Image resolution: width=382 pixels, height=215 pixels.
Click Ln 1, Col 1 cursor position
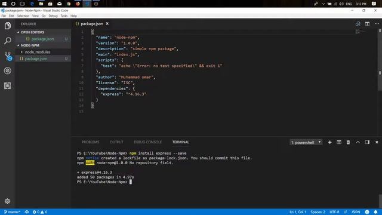tap(297, 212)
